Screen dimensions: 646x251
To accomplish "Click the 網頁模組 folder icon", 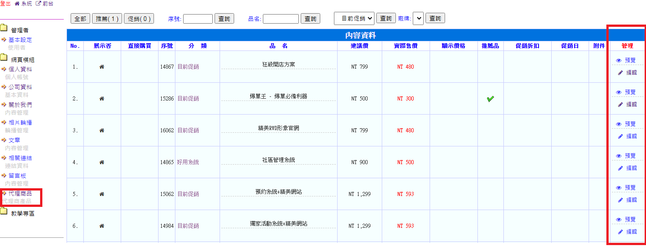I will coord(4,57).
